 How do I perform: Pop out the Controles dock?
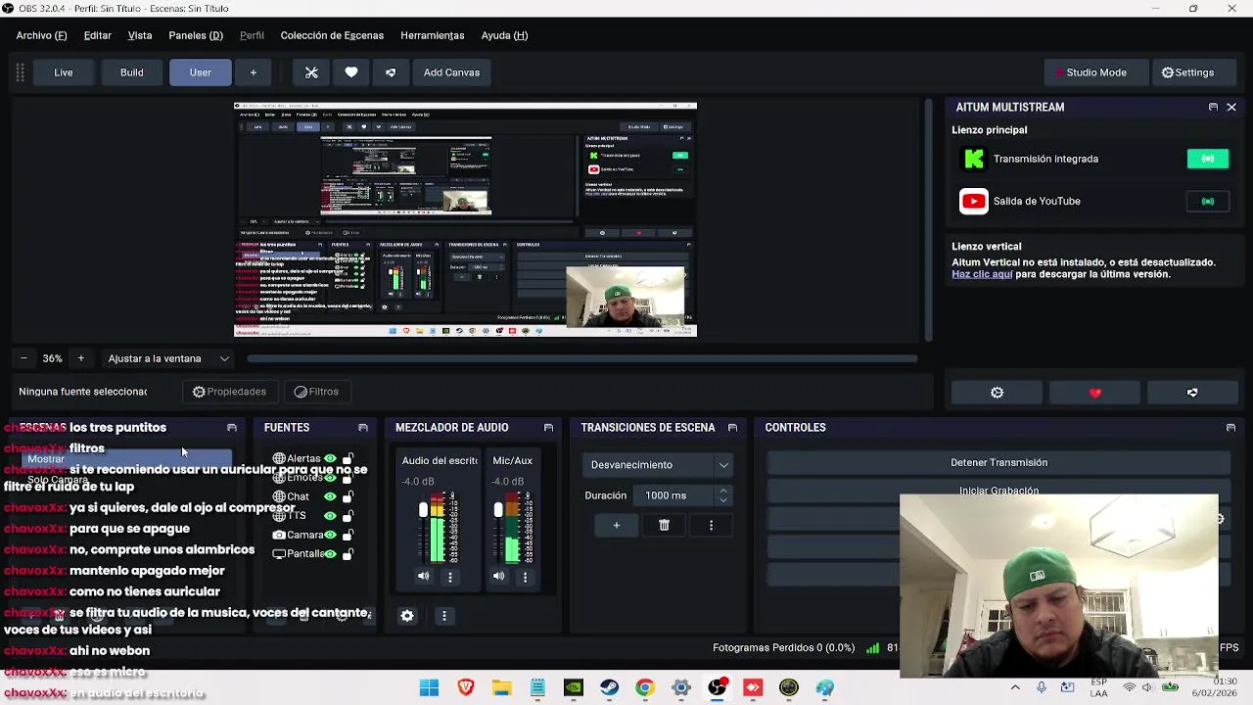tap(1230, 428)
